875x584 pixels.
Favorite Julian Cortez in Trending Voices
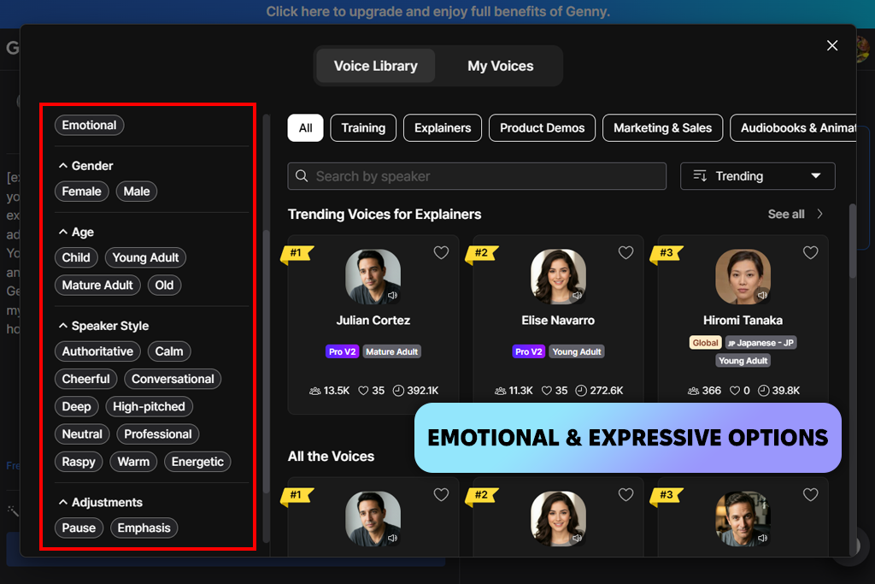(x=441, y=252)
